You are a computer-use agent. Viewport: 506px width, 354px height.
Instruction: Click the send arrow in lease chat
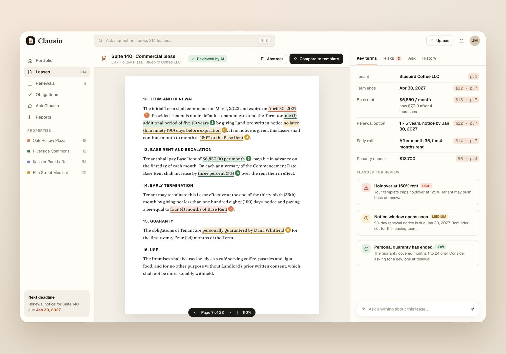tap(472, 309)
